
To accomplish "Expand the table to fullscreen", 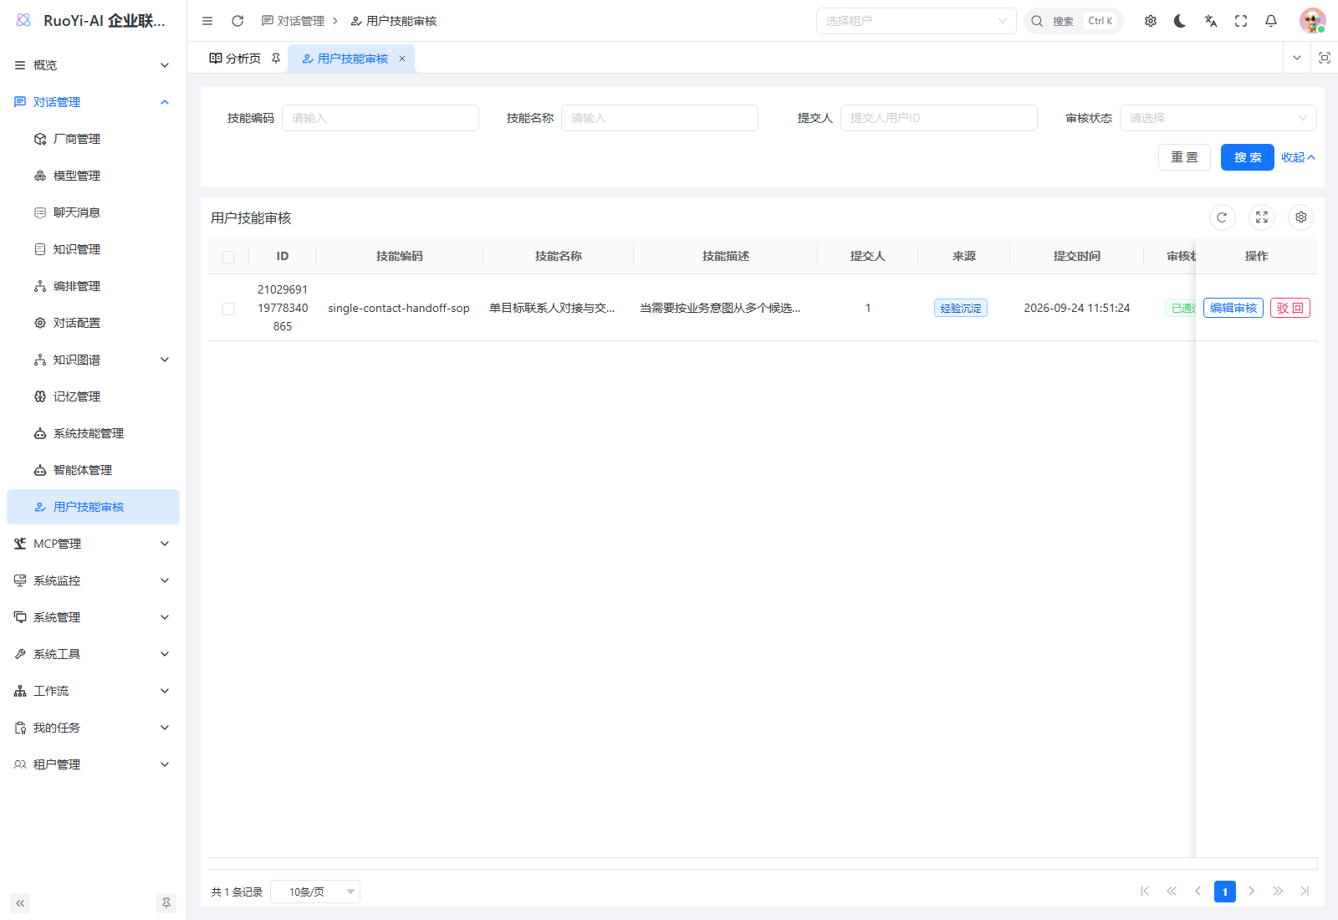I will (1262, 217).
